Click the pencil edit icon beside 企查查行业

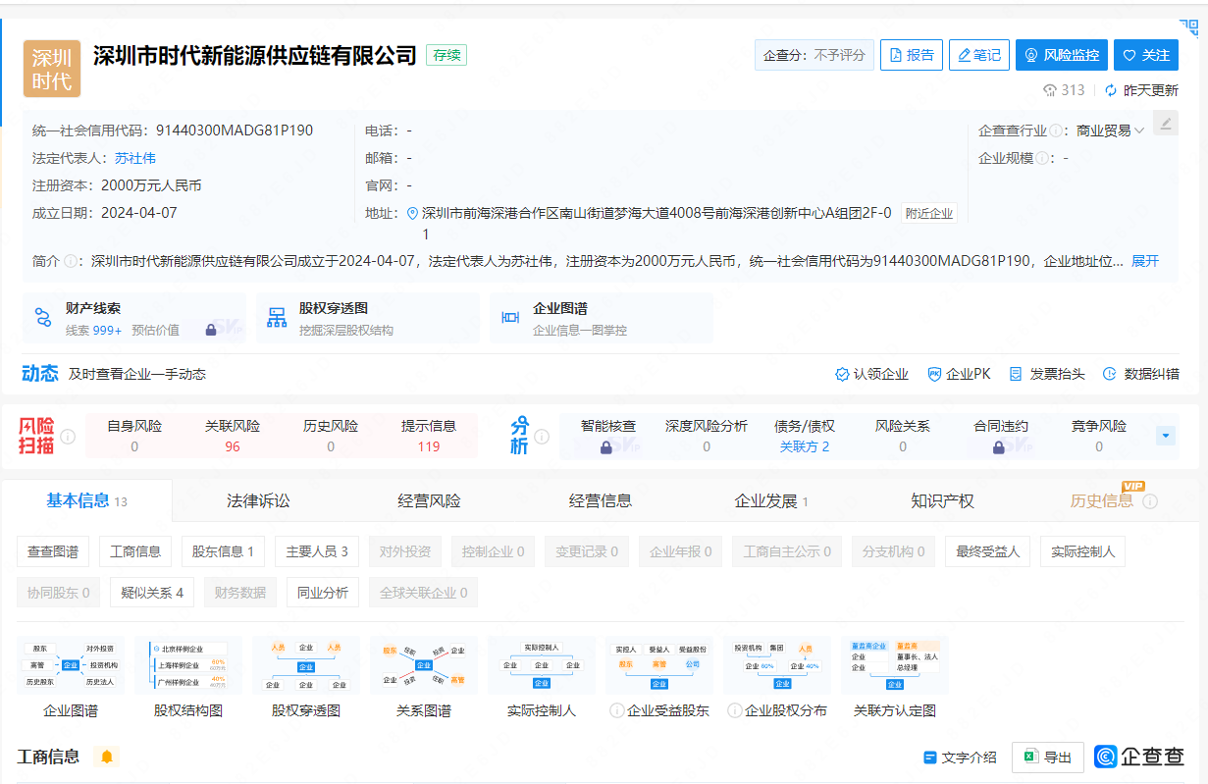click(1165, 124)
